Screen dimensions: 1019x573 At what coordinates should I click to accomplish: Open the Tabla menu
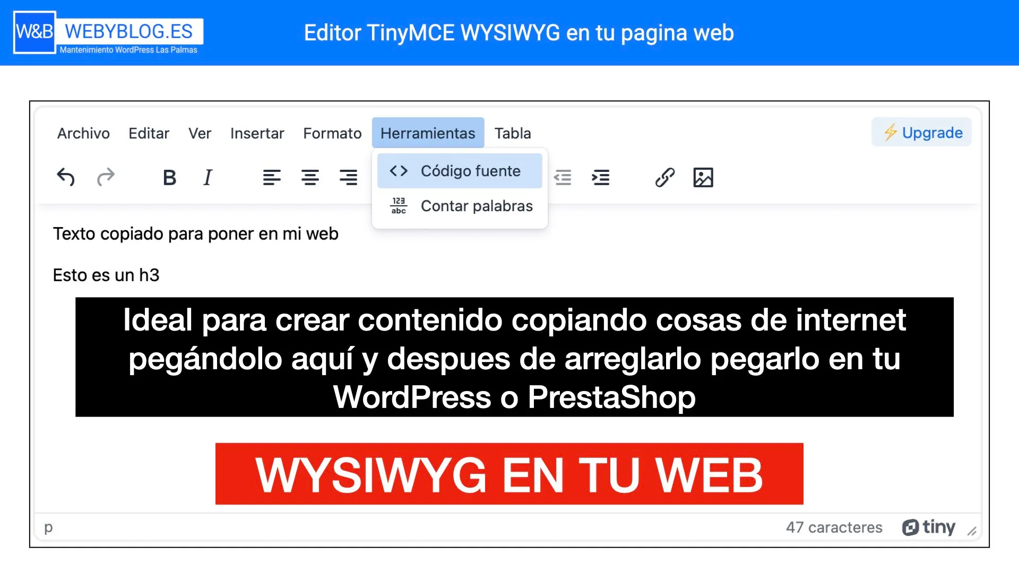(513, 133)
